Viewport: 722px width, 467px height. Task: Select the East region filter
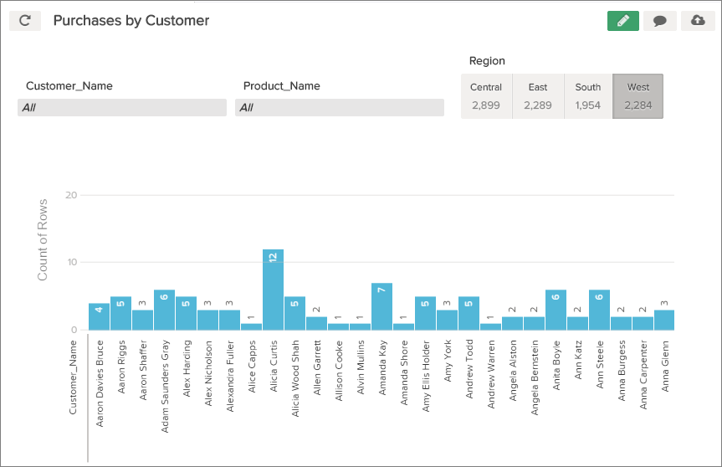(x=538, y=96)
